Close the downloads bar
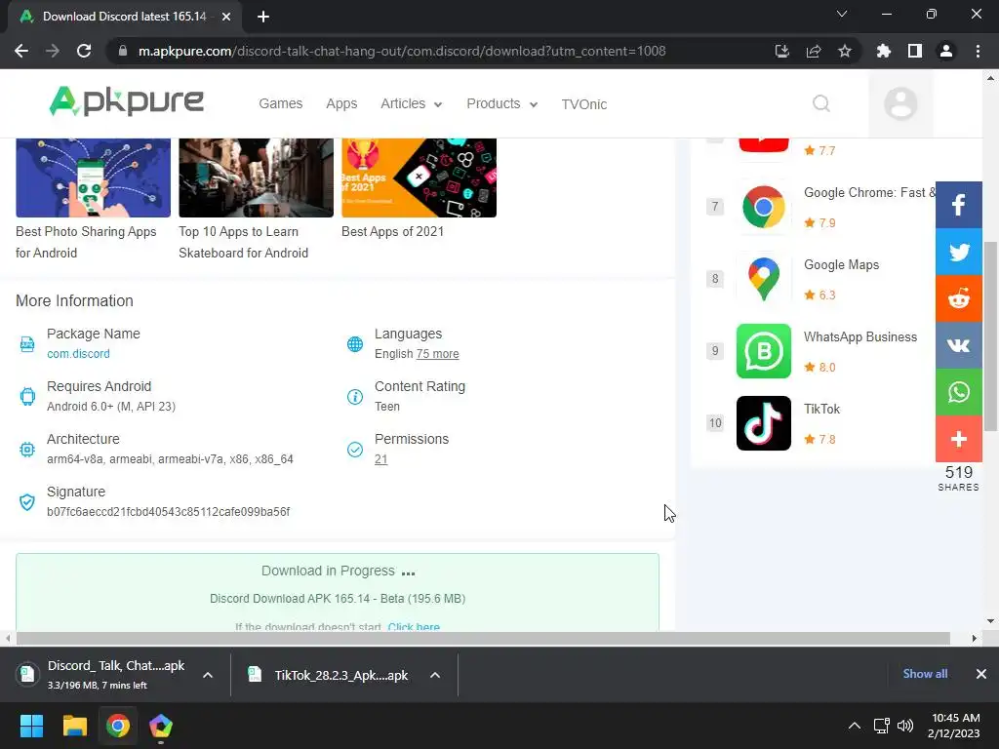 point(981,674)
